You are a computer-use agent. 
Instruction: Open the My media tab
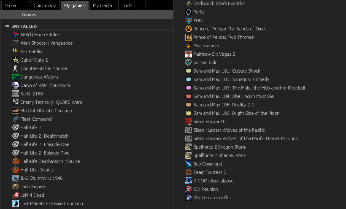coord(103,5)
